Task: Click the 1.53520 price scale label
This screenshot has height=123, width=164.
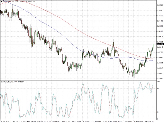Action: pyautogui.click(x=160, y=5)
